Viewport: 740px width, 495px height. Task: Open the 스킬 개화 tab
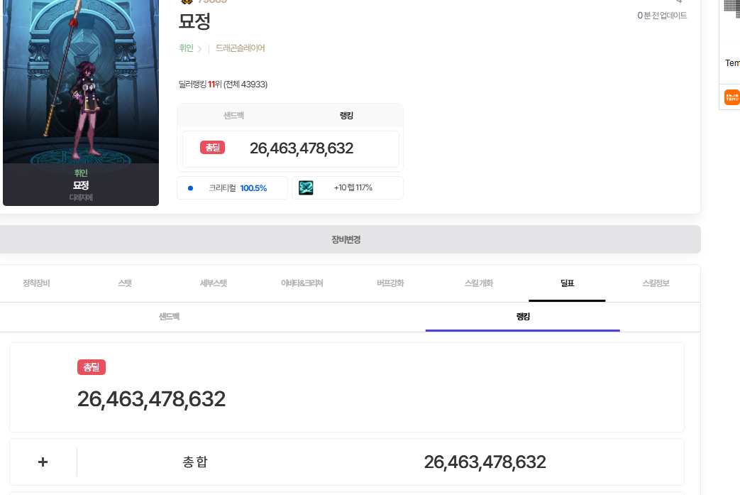(479, 283)
